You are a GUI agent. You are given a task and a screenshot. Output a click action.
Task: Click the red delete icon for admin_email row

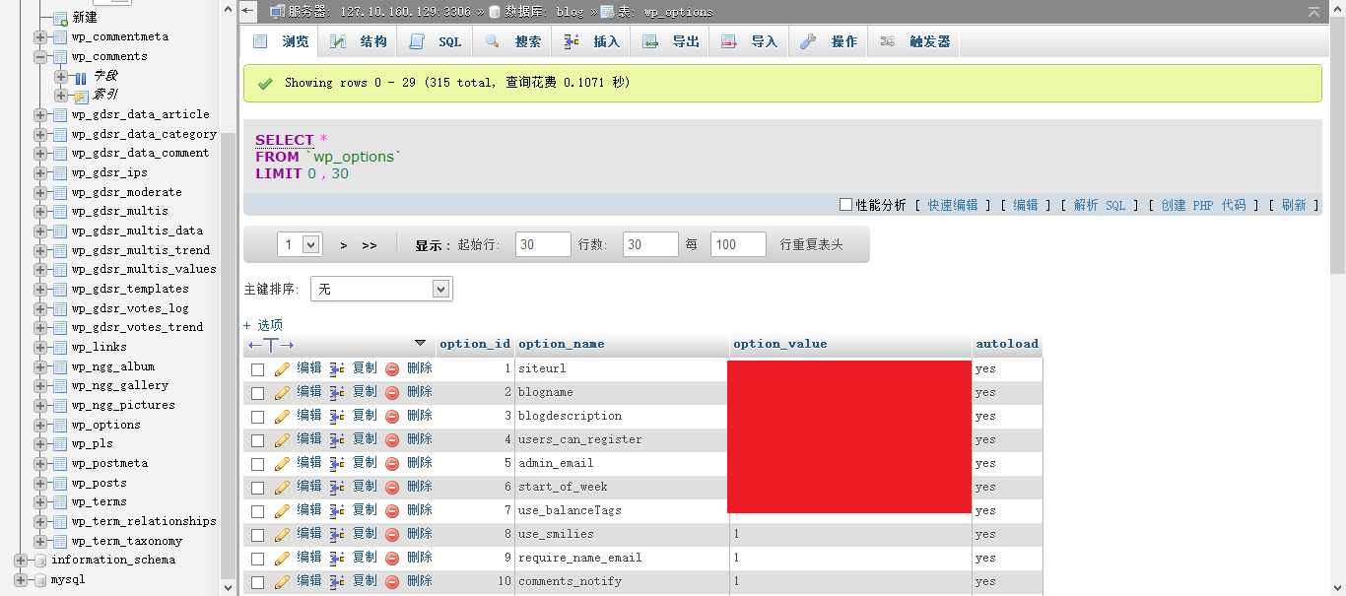tap(392, 463)
